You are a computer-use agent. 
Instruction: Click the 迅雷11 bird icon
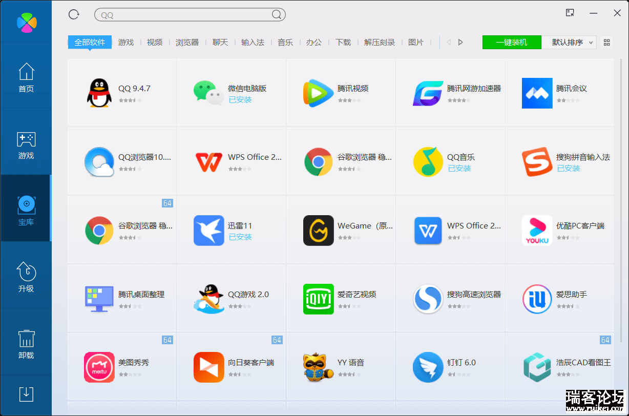[208, 231]
